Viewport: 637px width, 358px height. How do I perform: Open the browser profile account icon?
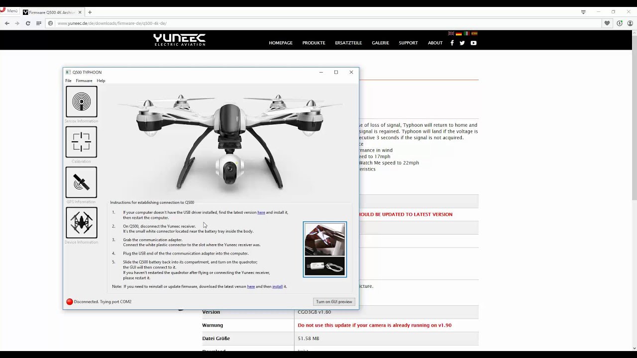click(630, 23)
